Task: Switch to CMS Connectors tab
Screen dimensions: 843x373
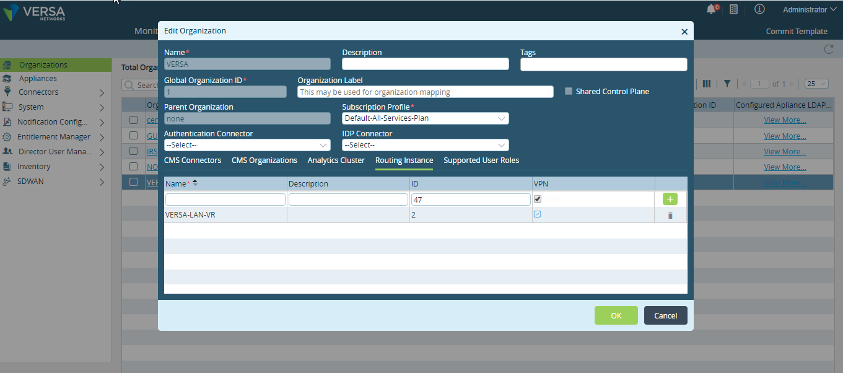Action: click(193, 160)
